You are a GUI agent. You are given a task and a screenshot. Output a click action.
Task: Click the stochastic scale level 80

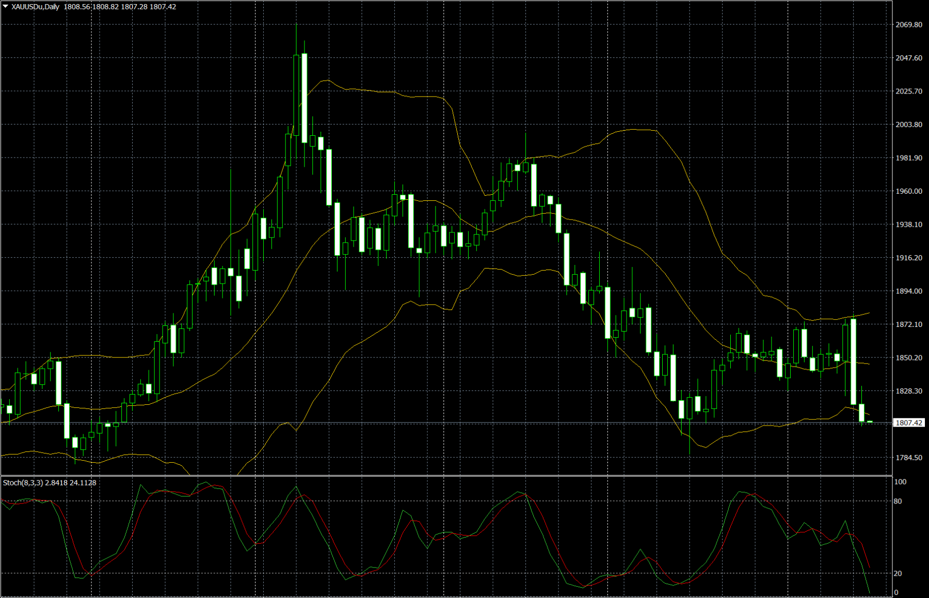coord(898,501)
